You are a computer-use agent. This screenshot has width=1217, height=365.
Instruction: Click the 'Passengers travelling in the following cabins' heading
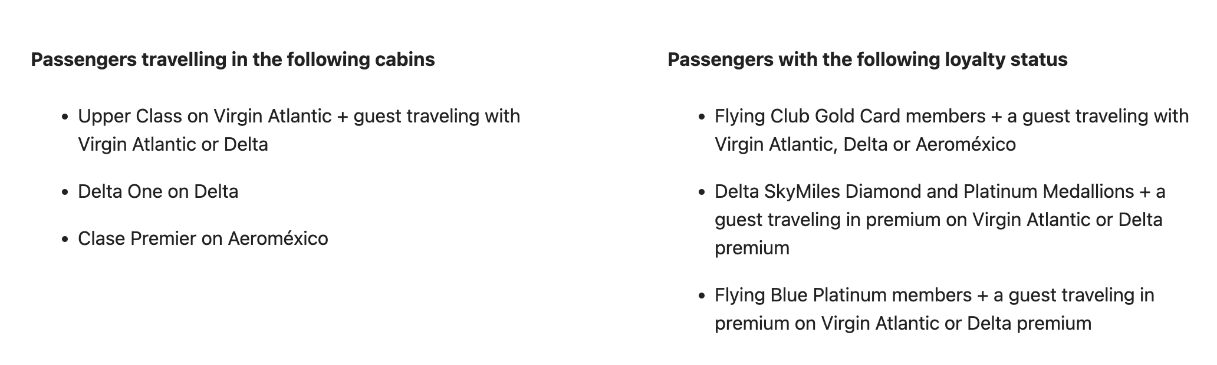[233, 60]
